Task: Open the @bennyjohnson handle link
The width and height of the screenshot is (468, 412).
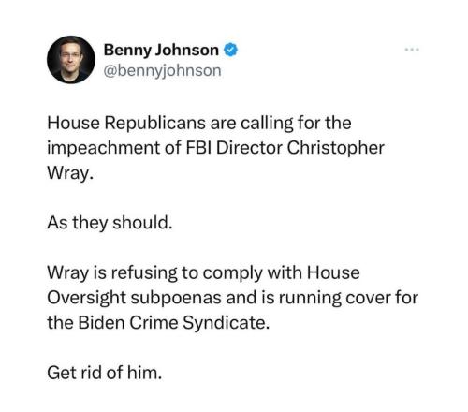Action: (x=162, y=70)
